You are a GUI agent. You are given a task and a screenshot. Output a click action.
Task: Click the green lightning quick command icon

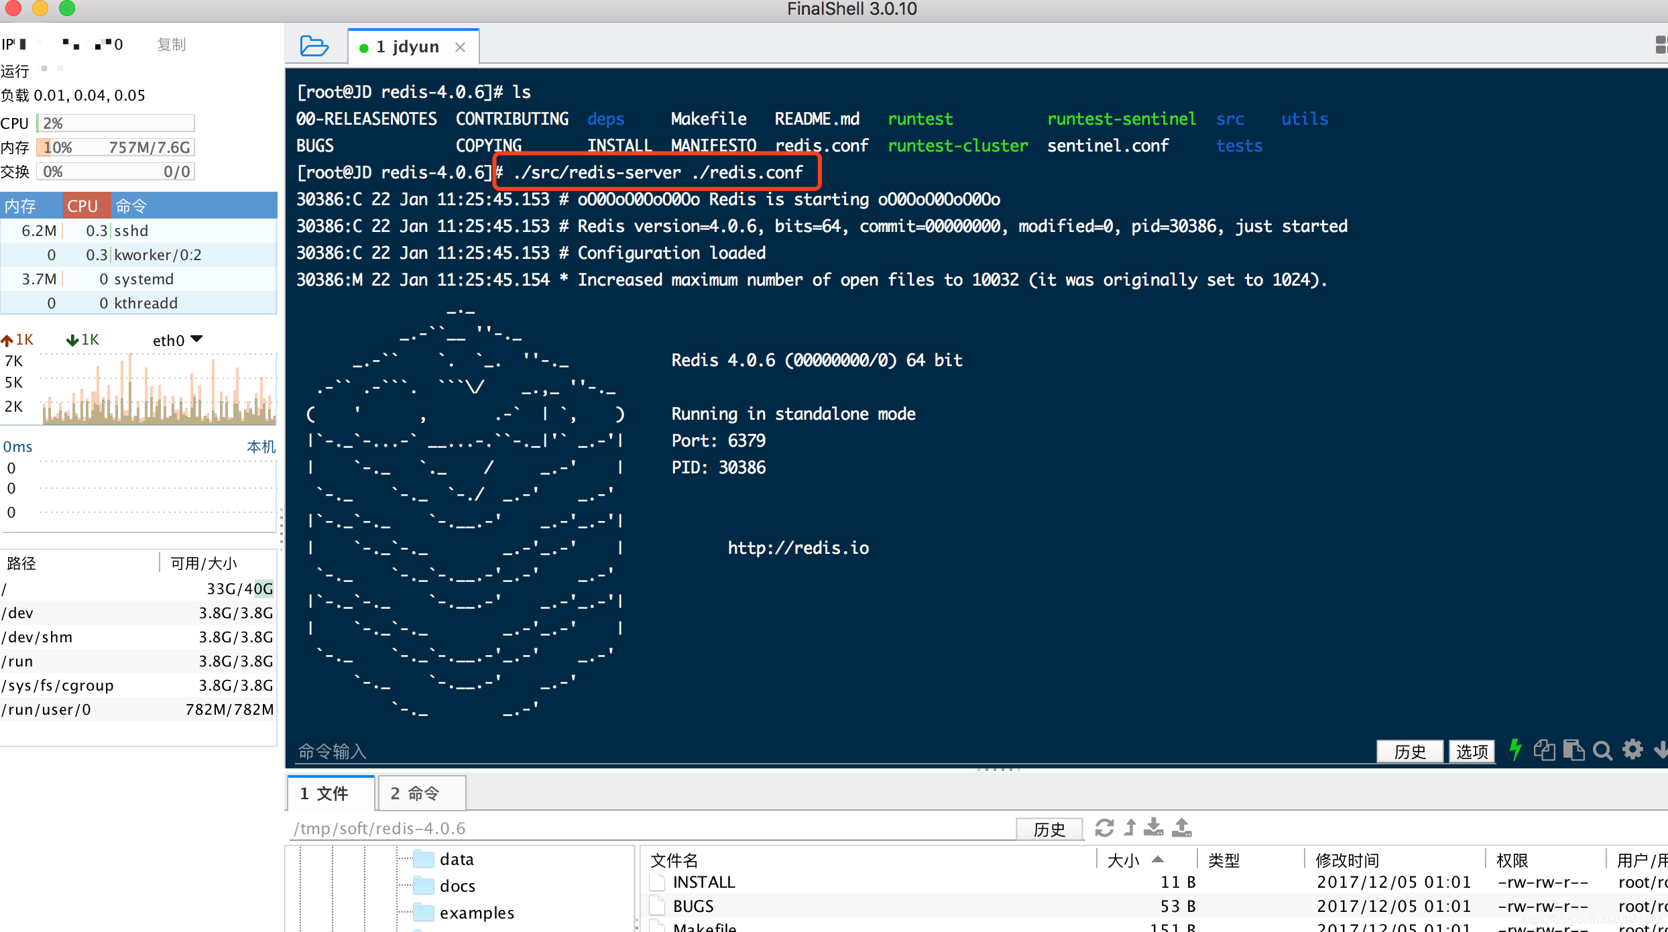point(1514,750)
